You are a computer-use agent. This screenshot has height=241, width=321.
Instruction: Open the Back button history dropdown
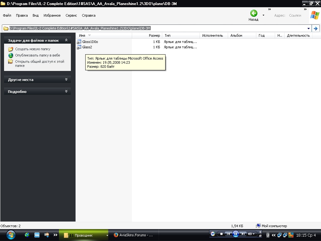[x=263, y=15]
